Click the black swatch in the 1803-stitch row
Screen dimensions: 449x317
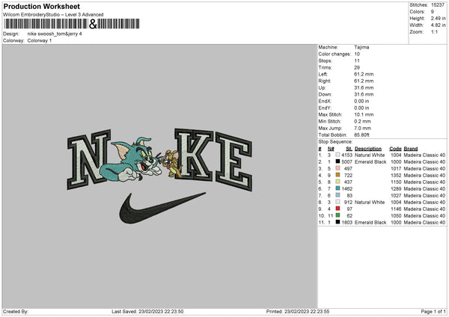(x=337, y=222)
